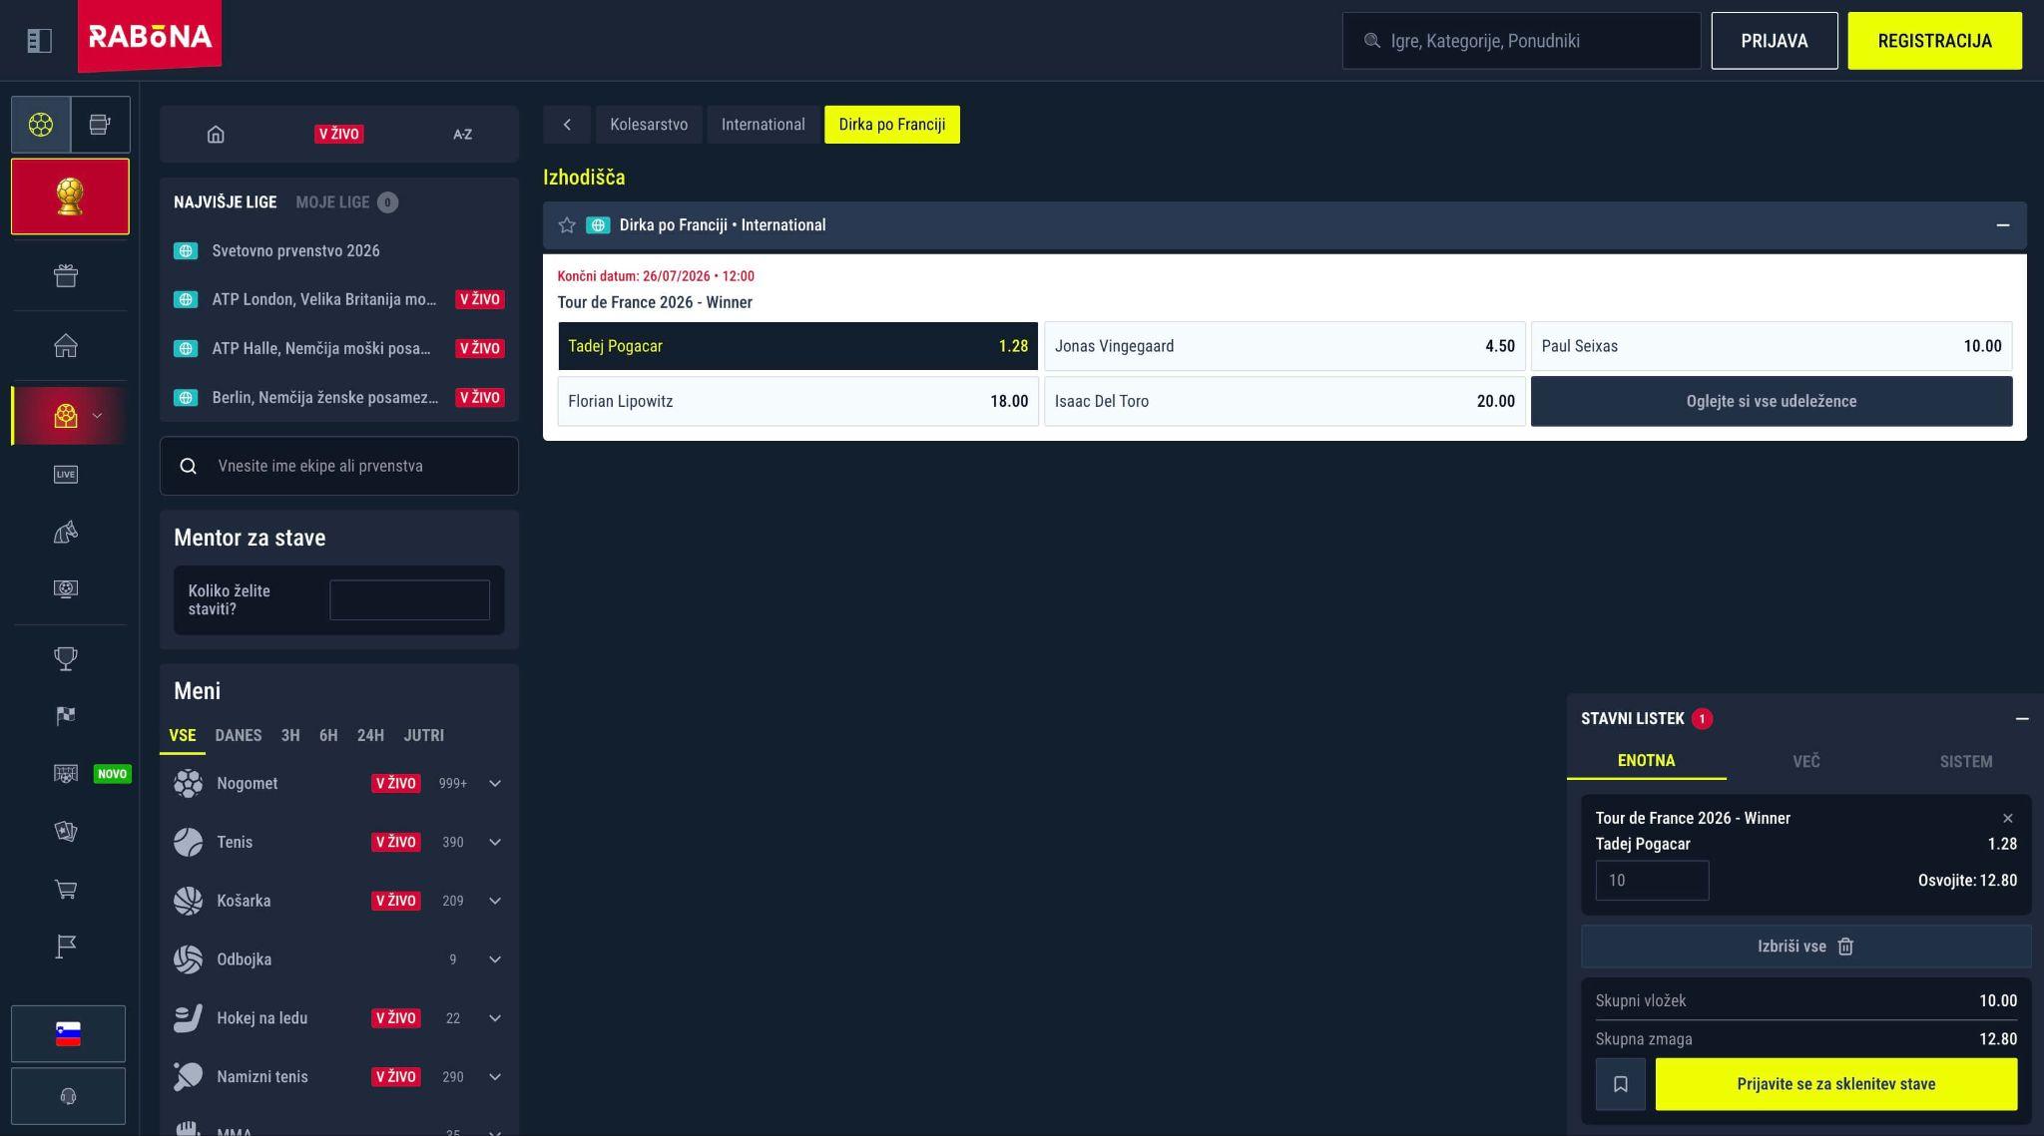Open the virtual sports monitor icon
This screenshot has width=2044, height=1136.
pos(66,588)
